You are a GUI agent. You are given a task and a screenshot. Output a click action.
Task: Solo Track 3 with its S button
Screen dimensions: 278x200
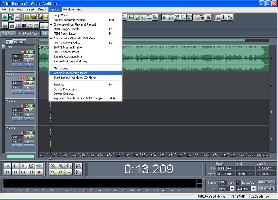(x=28, y=106)
